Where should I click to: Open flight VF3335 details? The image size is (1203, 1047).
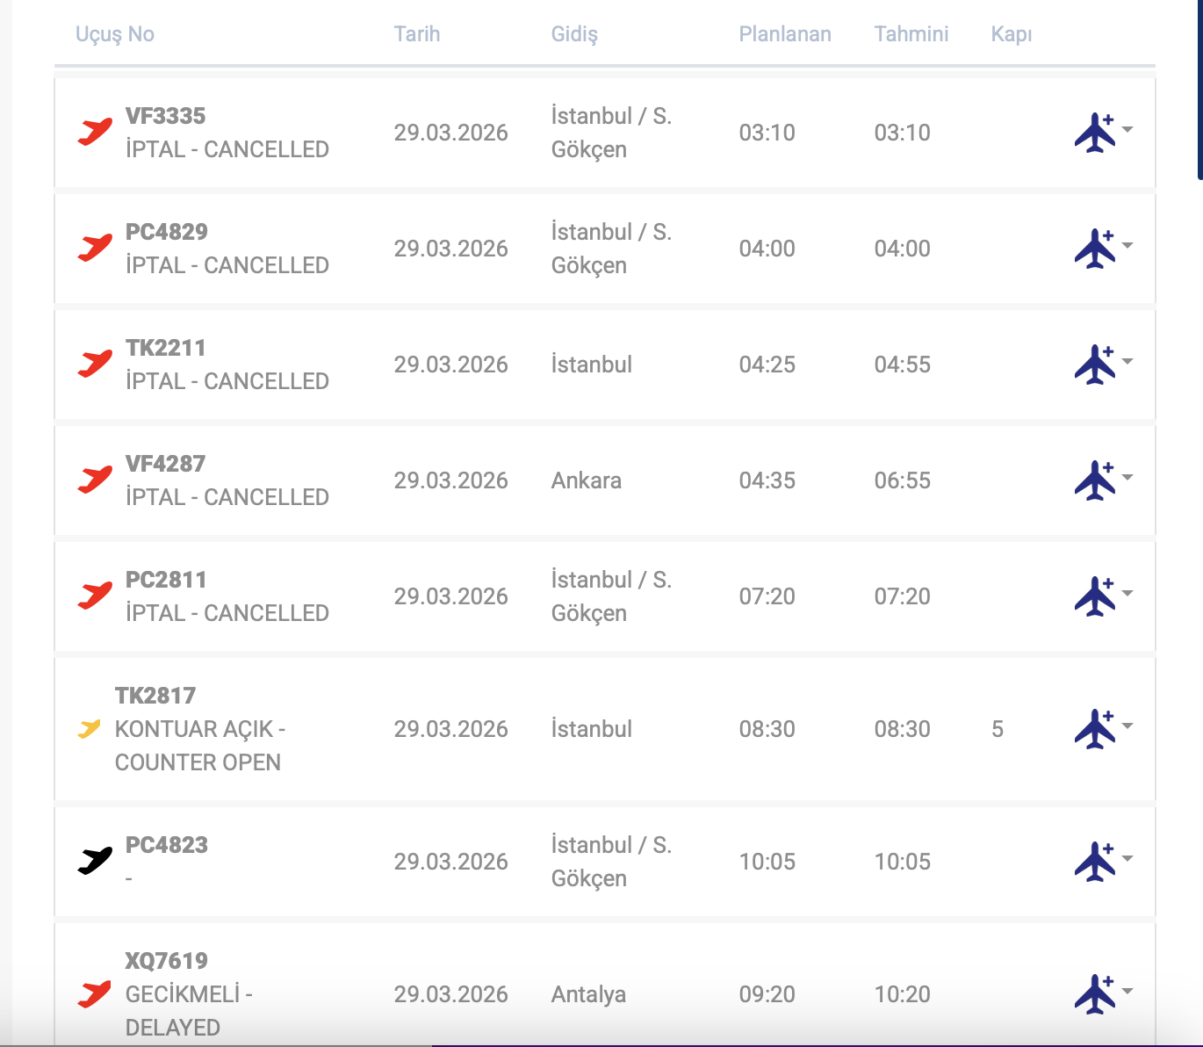[166, 116]
